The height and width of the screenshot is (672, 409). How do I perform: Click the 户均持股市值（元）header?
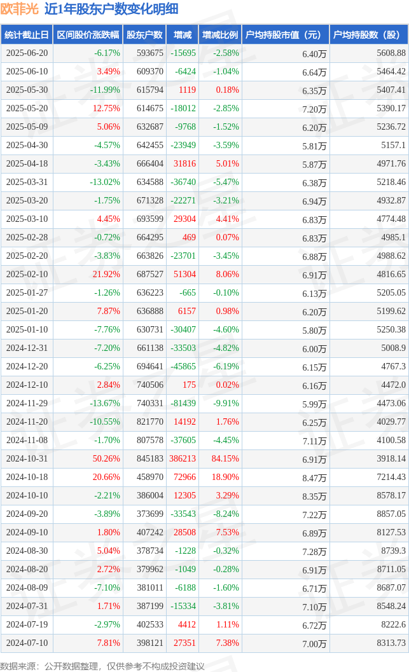286,35
